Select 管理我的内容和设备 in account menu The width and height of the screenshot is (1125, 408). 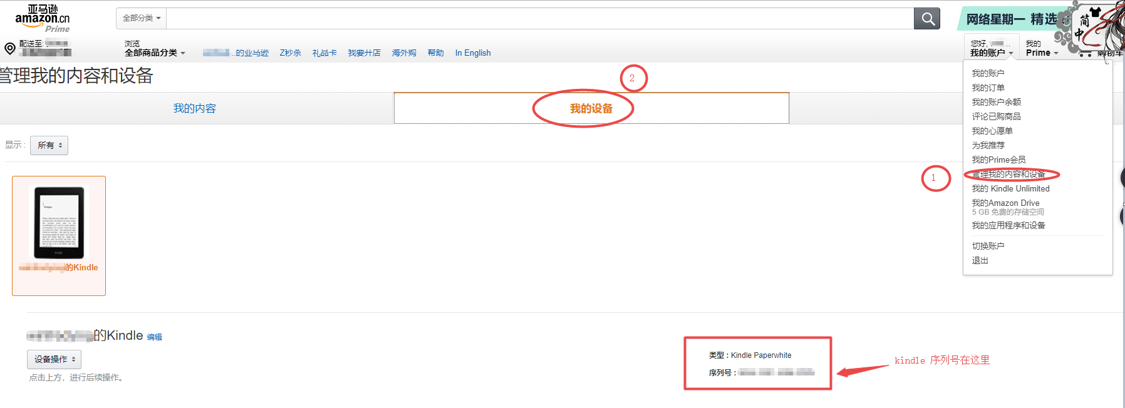pos(1008,174)
